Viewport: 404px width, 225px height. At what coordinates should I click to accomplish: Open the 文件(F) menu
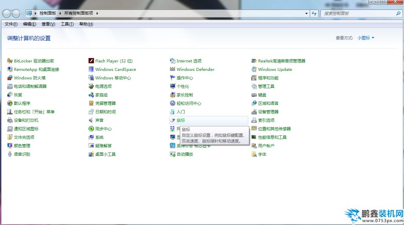click(11, 24)
